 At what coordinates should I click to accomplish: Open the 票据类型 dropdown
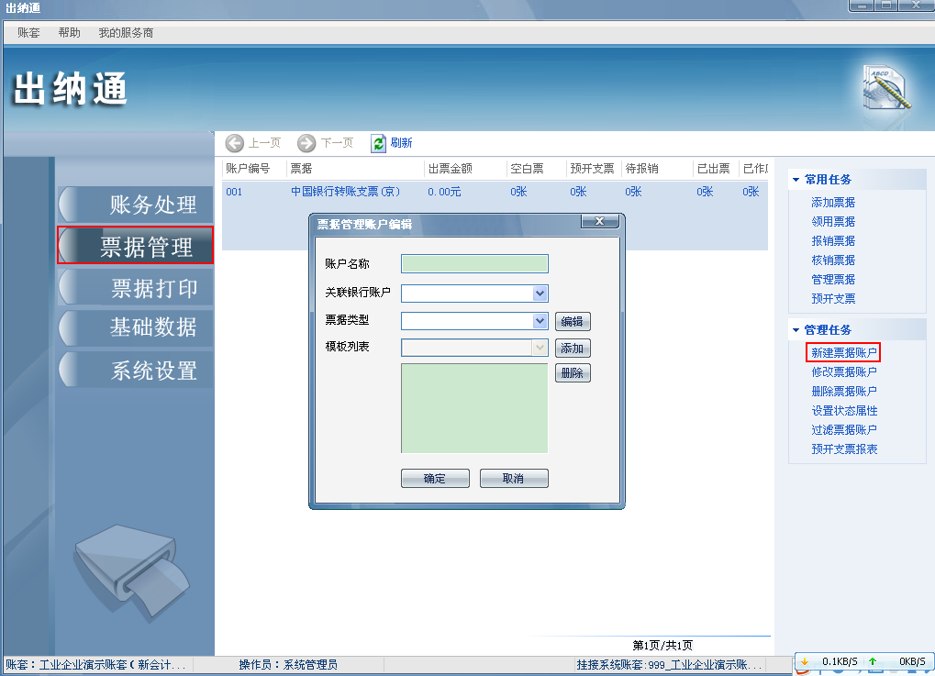pos(540,321)
